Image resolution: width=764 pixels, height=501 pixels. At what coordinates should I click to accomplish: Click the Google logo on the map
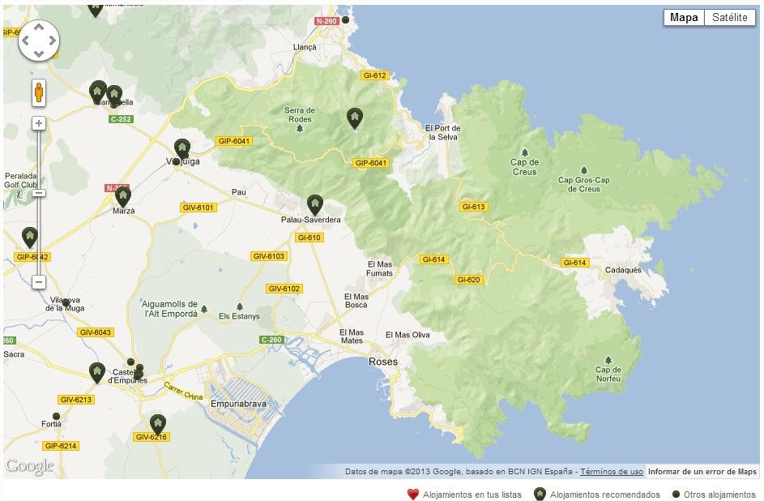click(x=29, y=466)
